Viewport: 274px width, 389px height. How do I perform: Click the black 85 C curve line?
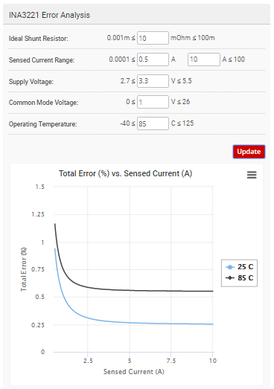pyautogui.click(x=149, y=291)
